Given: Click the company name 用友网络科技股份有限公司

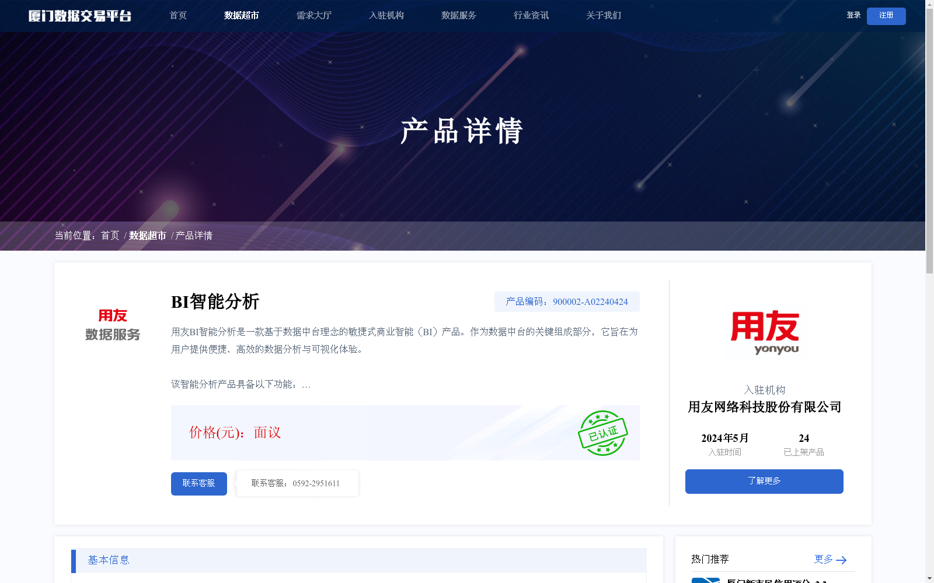Looking at the screenshot, I should [765, 407].
